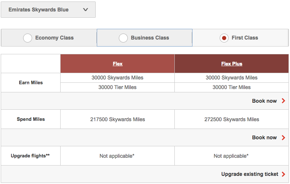Select the Economy Class radio button

click(28, 38)
